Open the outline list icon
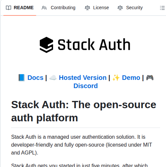Image resolution: width=166 pixels, height=167 pixels. [162, 8]
